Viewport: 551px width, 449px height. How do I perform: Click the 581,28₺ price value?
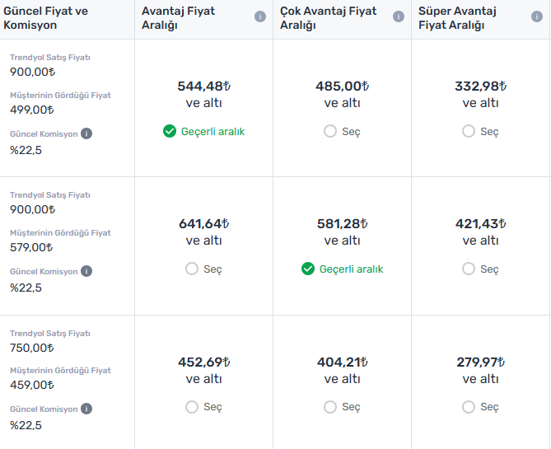click(343, 223)
